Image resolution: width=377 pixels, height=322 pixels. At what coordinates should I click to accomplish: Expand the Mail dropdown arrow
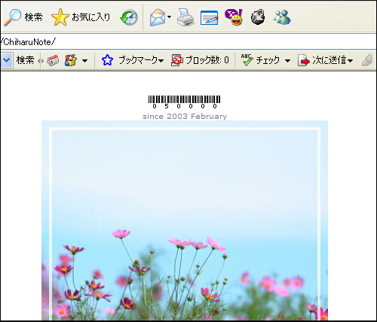pos(169,17)
